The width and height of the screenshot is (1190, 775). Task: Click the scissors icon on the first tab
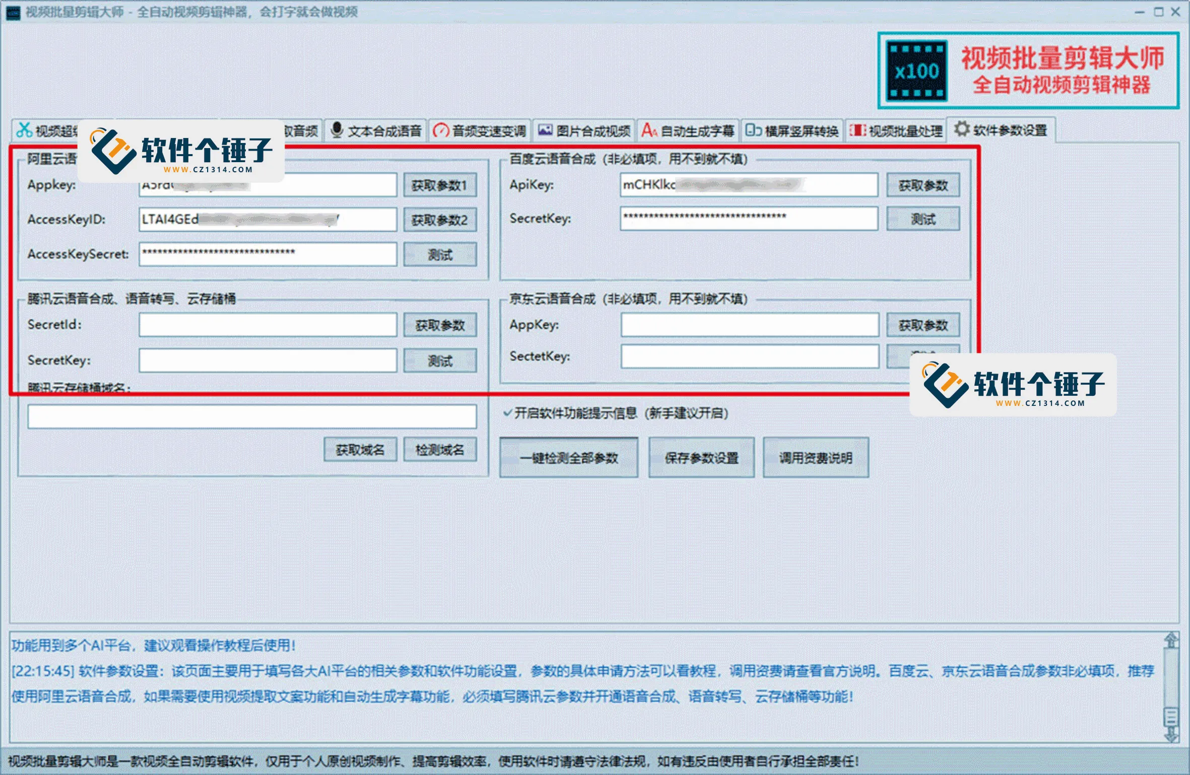pos(24,130)
